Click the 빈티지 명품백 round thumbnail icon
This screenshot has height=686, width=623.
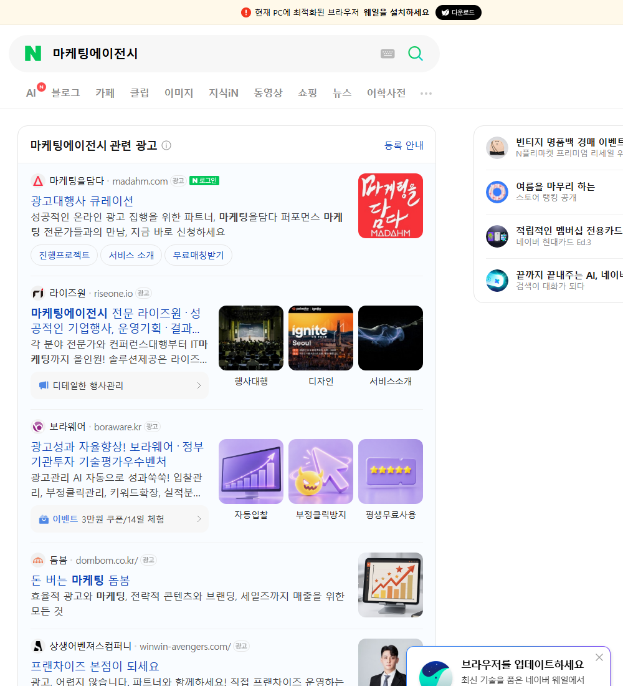point(497,147)
